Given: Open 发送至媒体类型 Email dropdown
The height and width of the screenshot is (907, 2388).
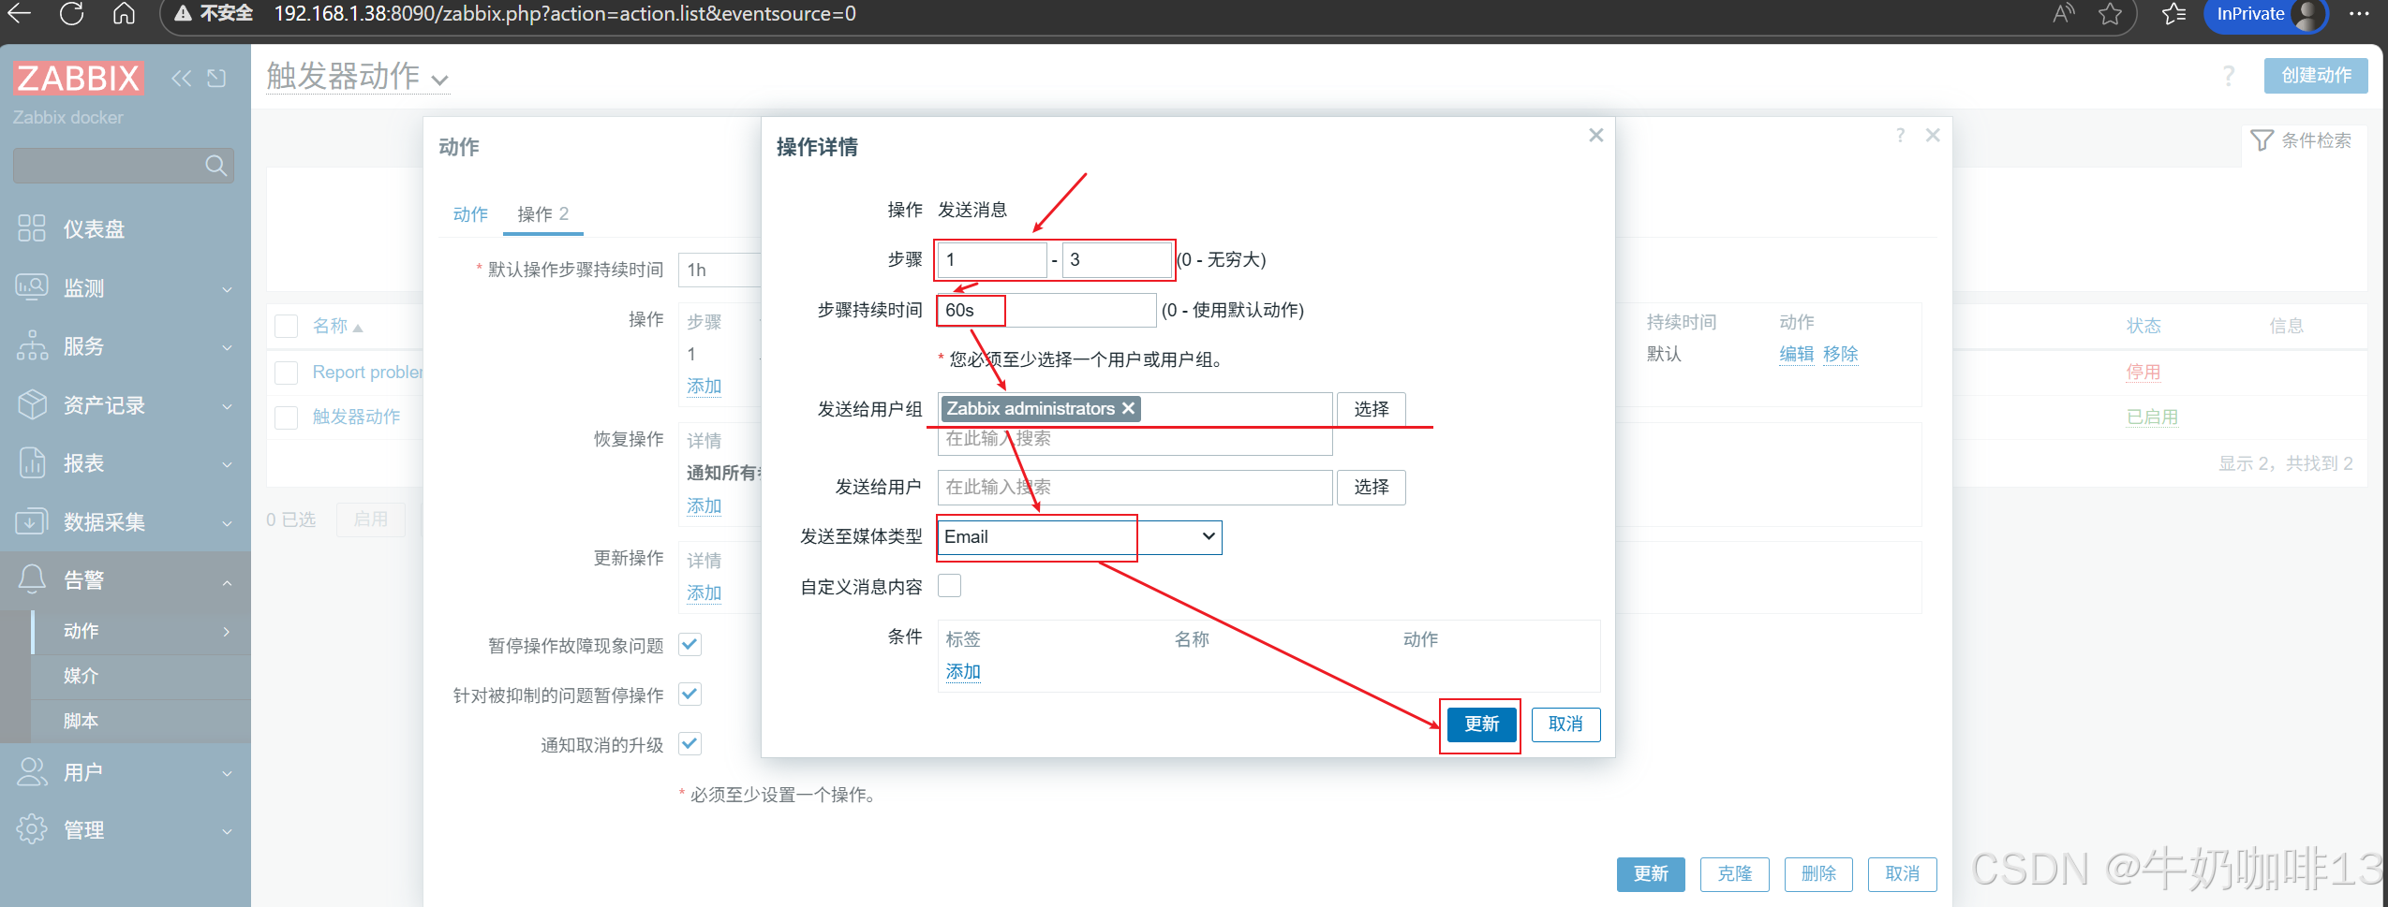Looking at the screenshot, I should point(1079,537).
